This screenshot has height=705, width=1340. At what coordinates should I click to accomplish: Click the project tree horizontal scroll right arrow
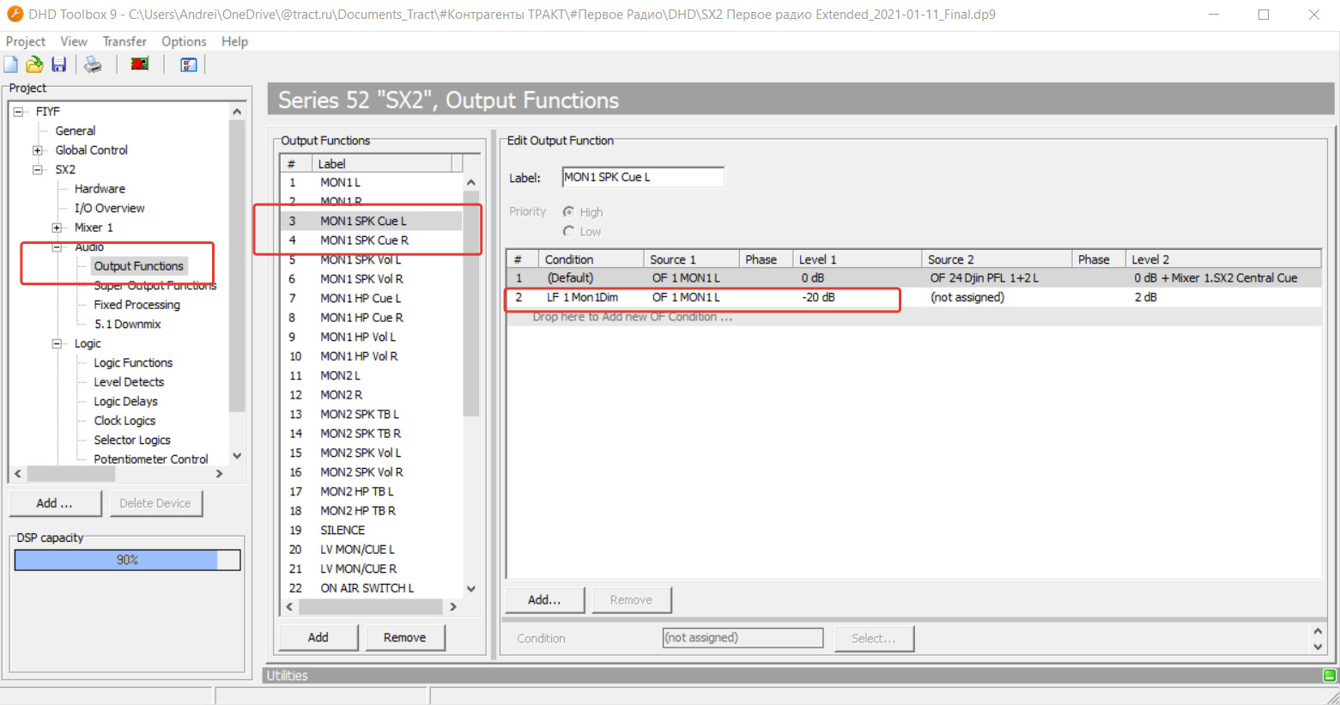pos(219,474)
